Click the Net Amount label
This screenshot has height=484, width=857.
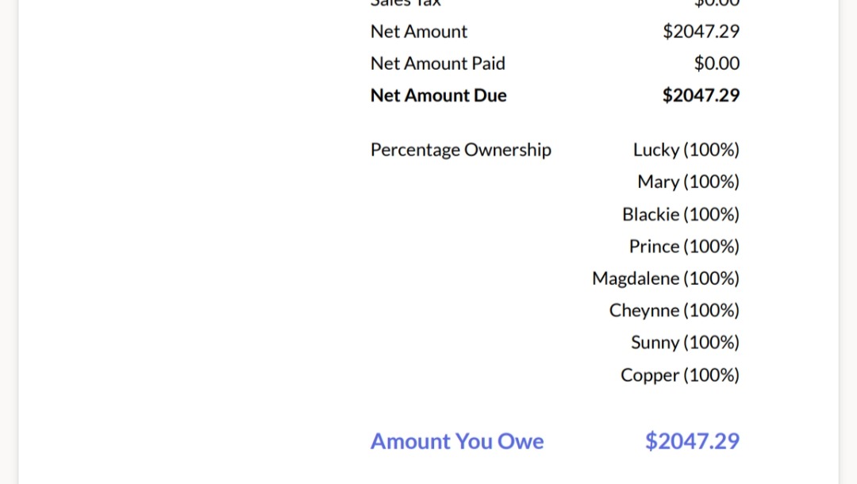[x=419, y=32]
